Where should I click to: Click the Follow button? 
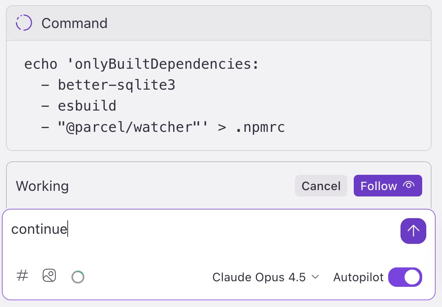(x=388, y=186)
